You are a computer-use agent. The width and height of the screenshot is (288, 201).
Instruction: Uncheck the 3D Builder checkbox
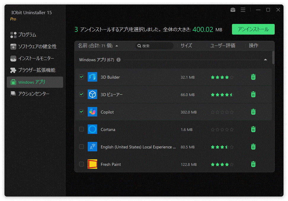pos(81,77)
